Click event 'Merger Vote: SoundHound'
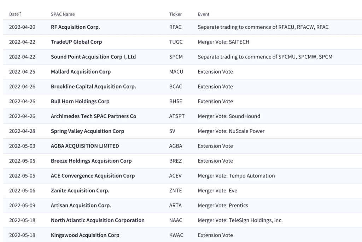The height and width of the screenshot is (242, 362). click(x=229, y=116)
